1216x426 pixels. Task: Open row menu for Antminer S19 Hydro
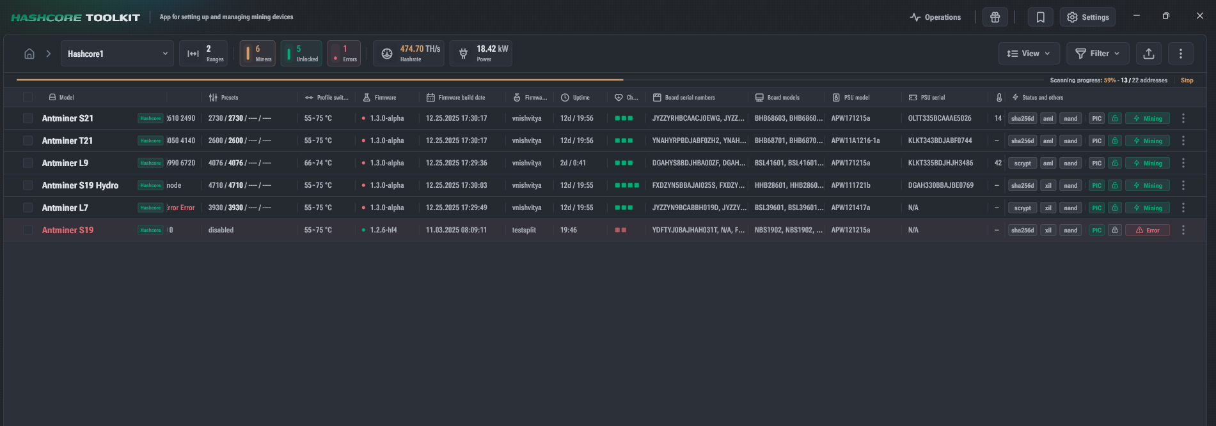(x=1183, y=185)
